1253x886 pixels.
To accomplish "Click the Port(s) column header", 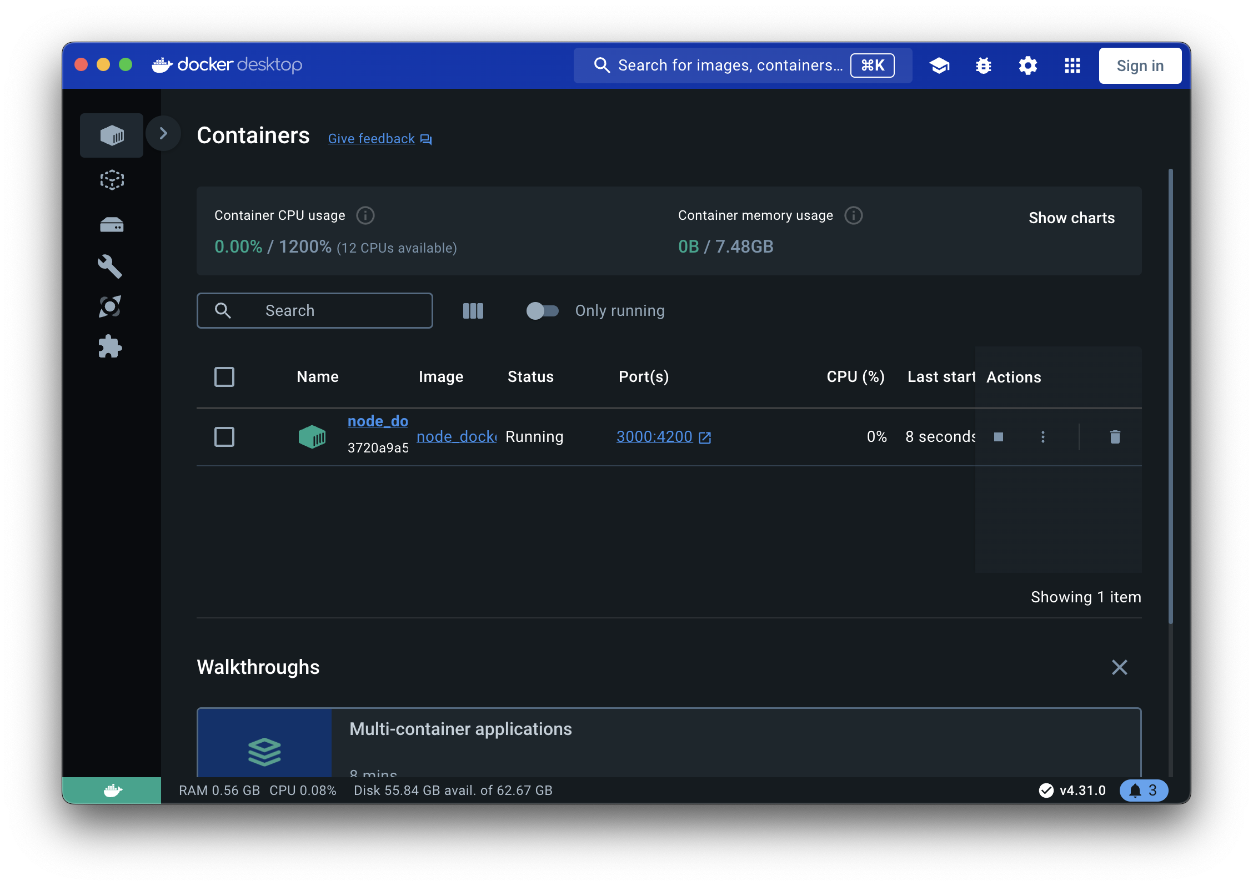I will point(644,377).
